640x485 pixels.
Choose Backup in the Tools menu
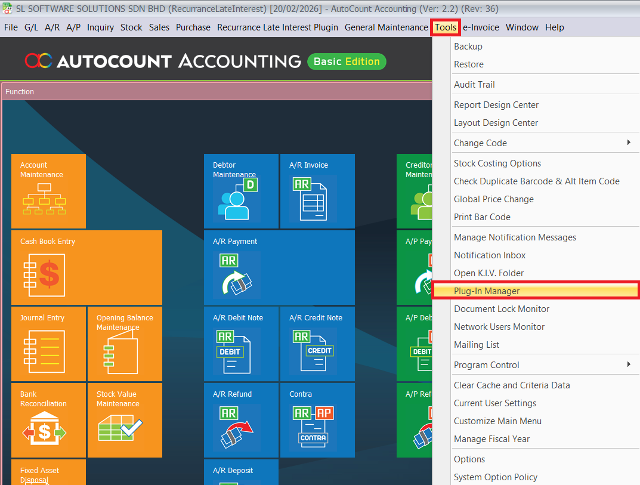pos(468,47)
